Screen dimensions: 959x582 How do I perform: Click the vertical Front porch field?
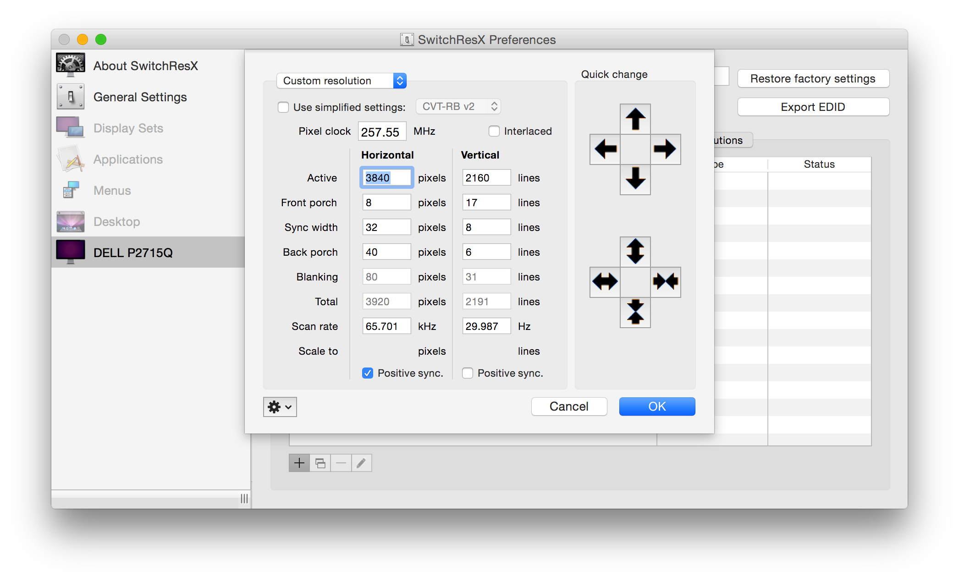click(x=486, y=203)
